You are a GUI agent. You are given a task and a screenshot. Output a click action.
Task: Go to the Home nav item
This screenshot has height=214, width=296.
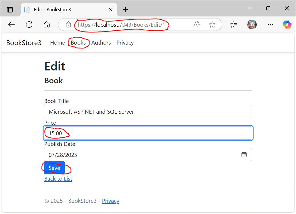coord(58,43)
